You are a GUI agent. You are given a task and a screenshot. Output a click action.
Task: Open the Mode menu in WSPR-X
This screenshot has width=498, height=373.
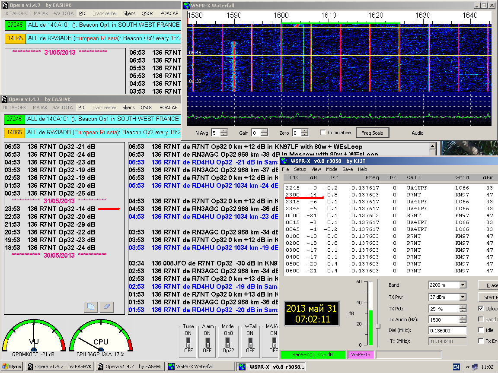tap(332, 169)
